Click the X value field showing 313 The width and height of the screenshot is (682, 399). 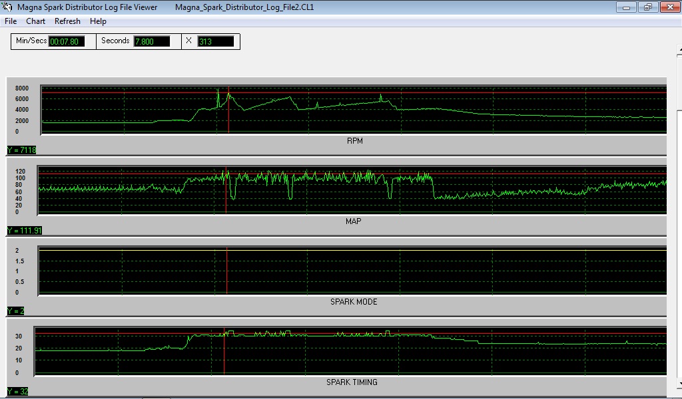pyautogui.click(x=216, y=41)
